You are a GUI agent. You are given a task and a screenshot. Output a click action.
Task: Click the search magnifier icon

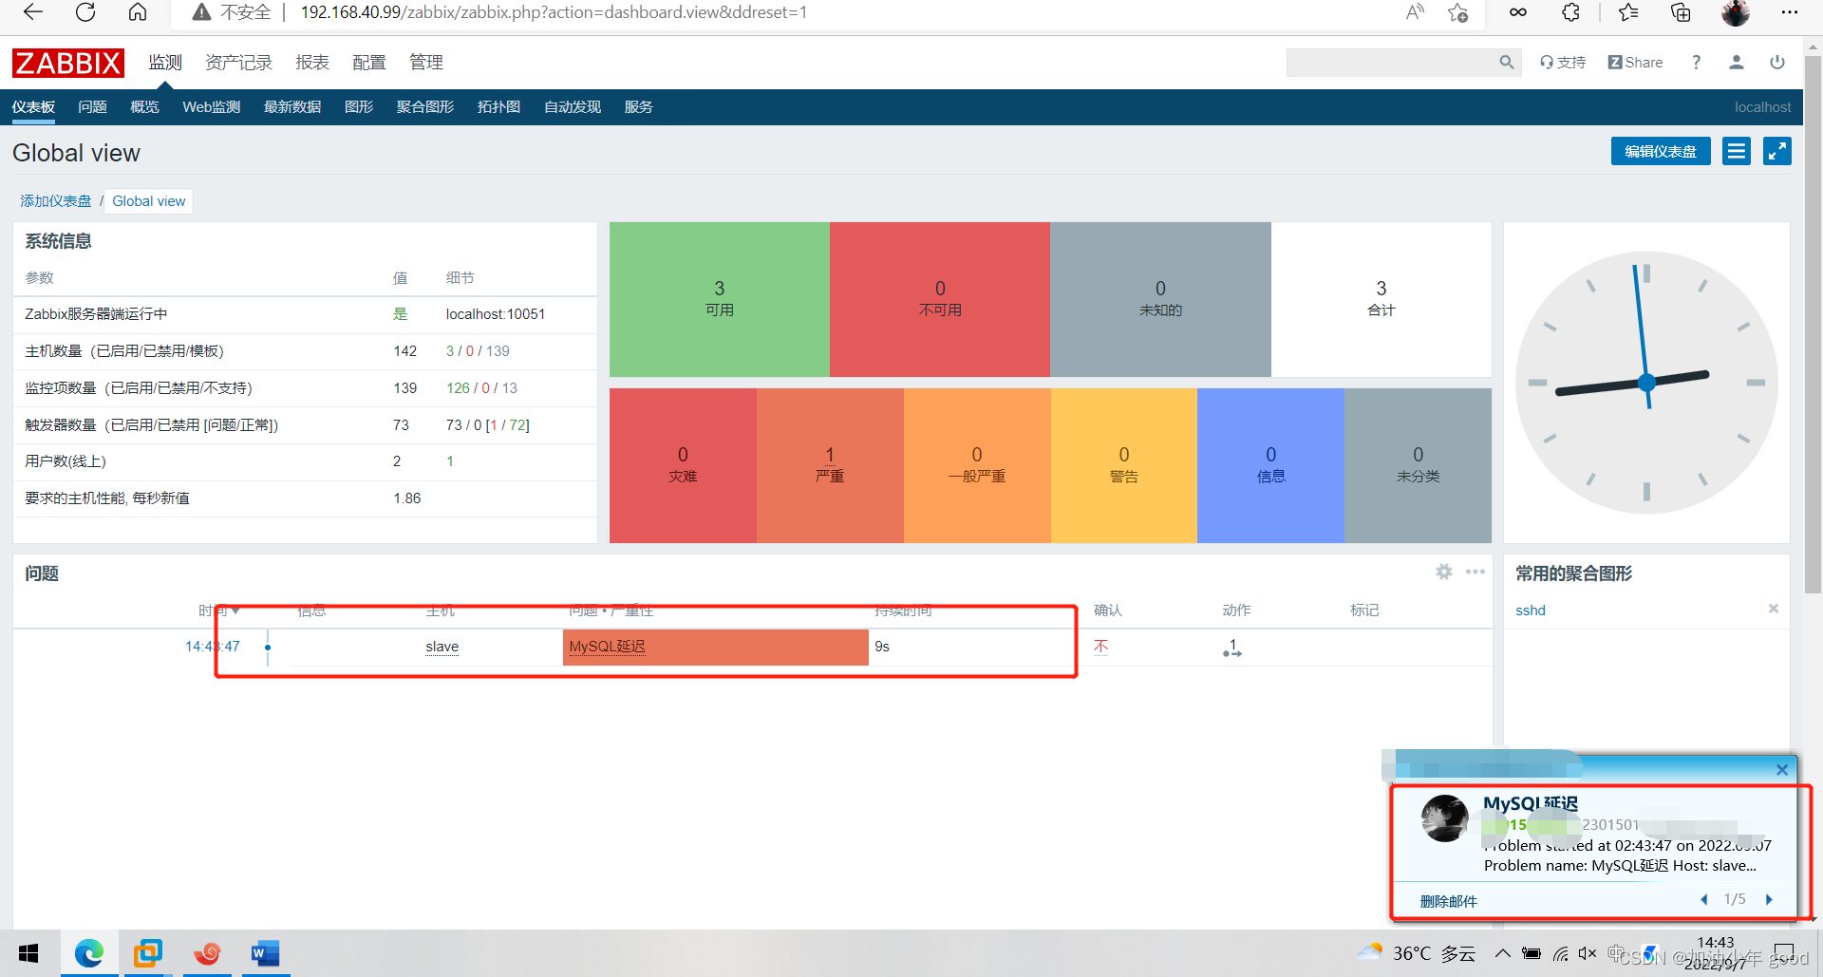tap(1507, 63)
